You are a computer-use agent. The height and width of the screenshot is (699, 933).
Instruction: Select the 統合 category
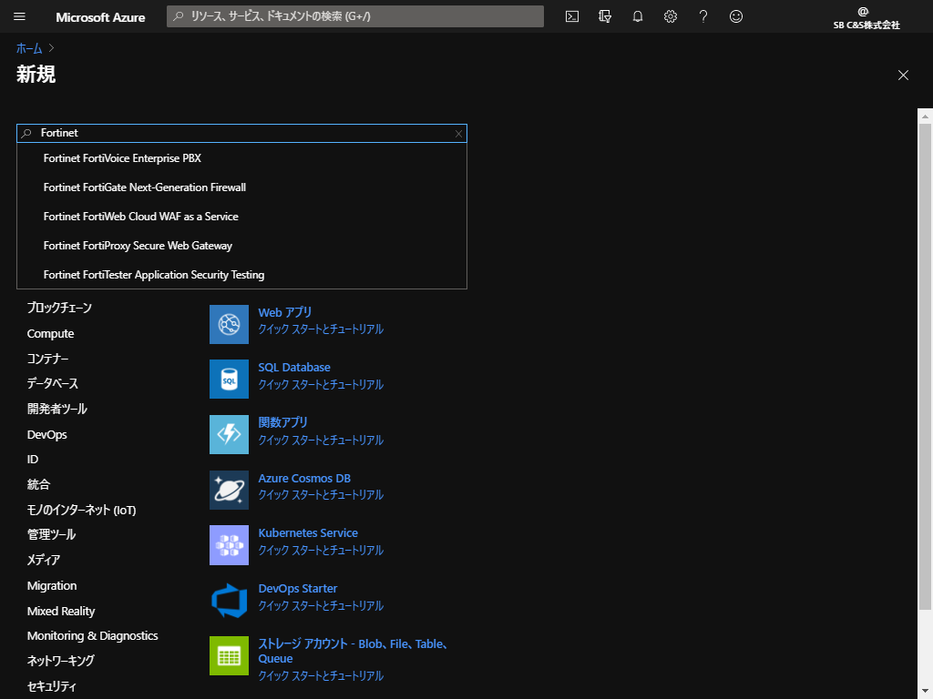[x=38, y=484]
